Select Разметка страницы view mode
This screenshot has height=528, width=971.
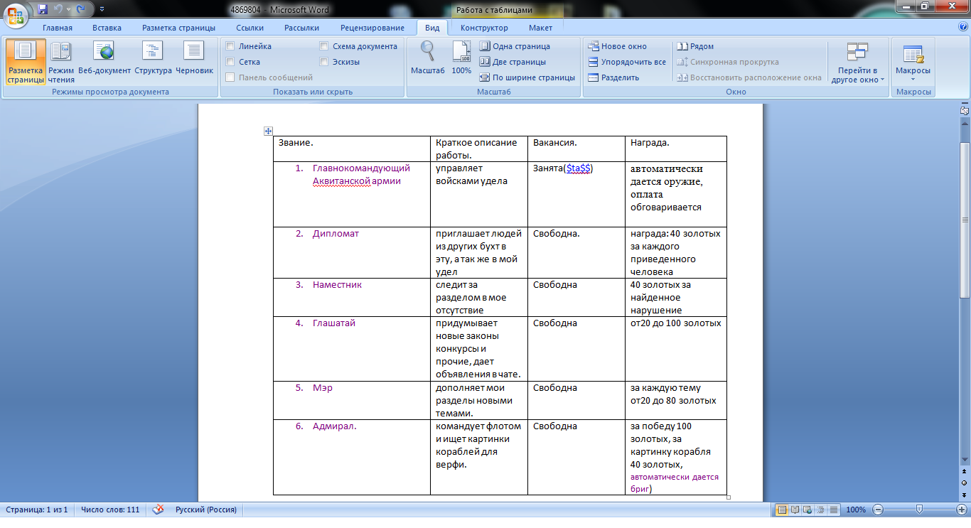[x=26, y=63]
